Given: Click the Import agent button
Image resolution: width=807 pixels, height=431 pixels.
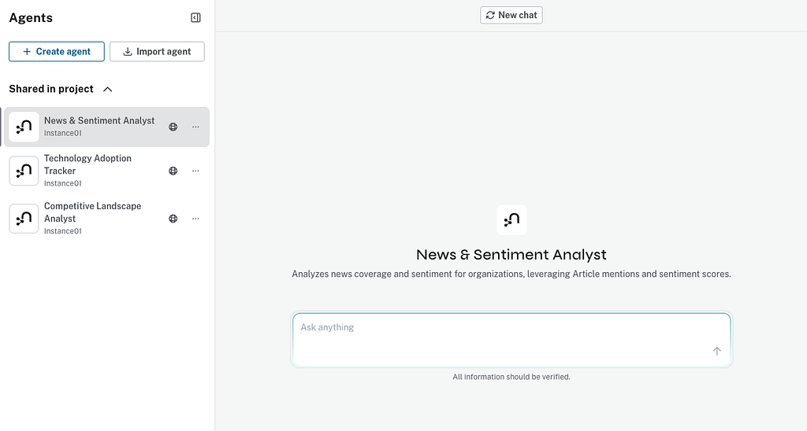Looking at the screenshot, I should pyautogui.click(x=157, y=51).
